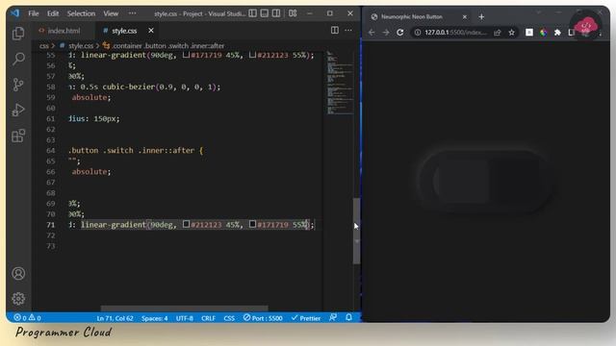
Task: Click the css folder breadcrumb
Action: coord(44,46)
